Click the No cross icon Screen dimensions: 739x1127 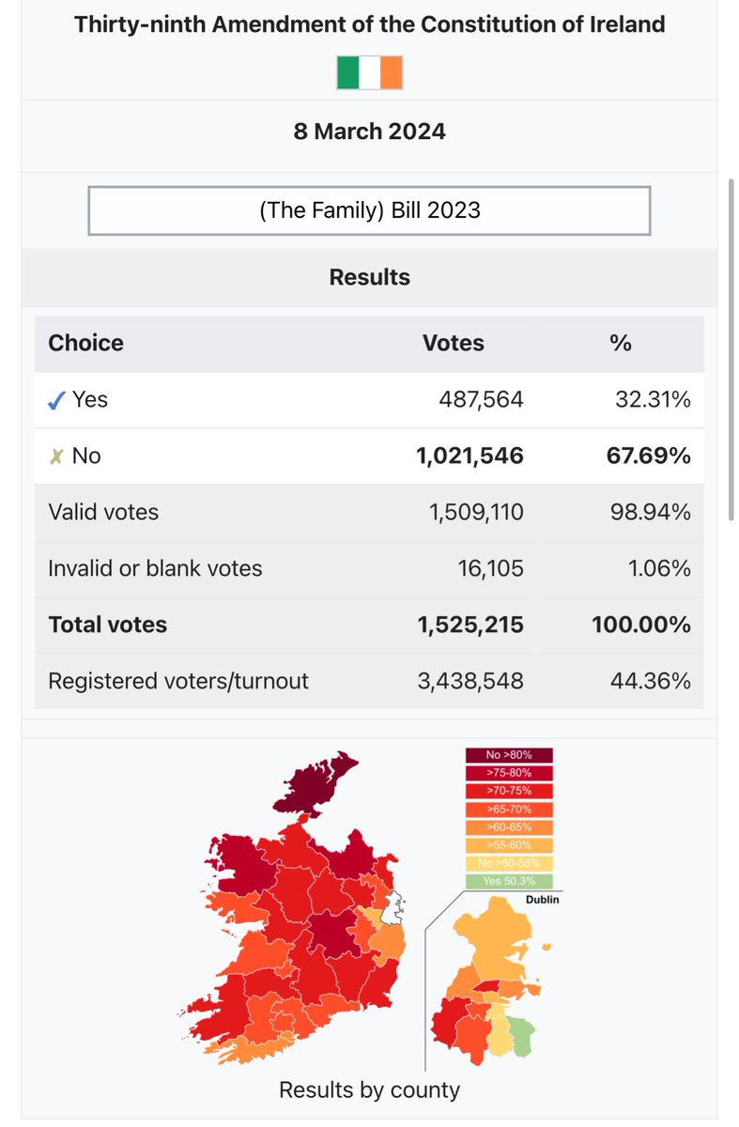click(56, 456)
